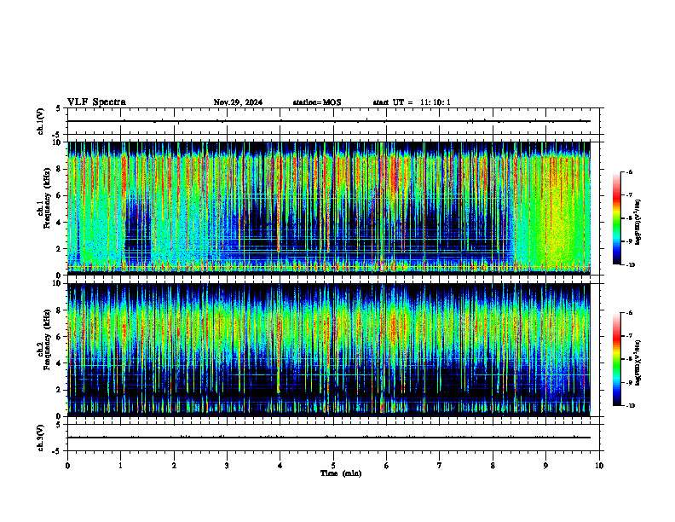Click tick label "2" on the Time axis
The image size is (675, 522).
pyautogui.click(x=174, y=466)
